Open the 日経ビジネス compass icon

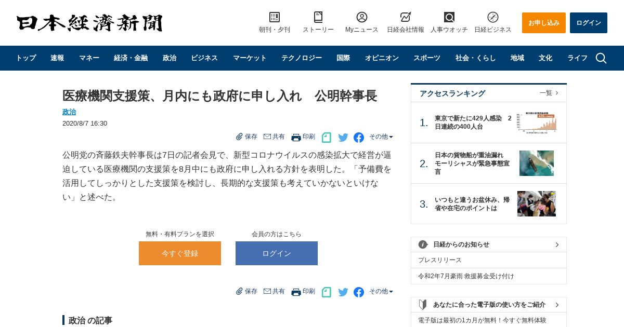tap(493, 17)
